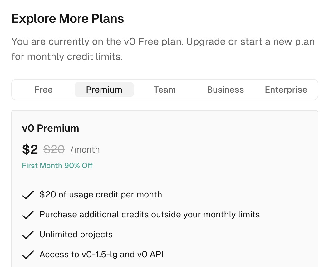The width and height of the screenshot is (329, 267).
Task: View the Enterprise plan tab
Action: [x=286, y=90]
